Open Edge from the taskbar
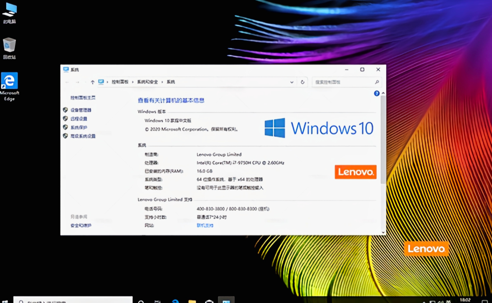The image size is (492, 303). [175, 301]
